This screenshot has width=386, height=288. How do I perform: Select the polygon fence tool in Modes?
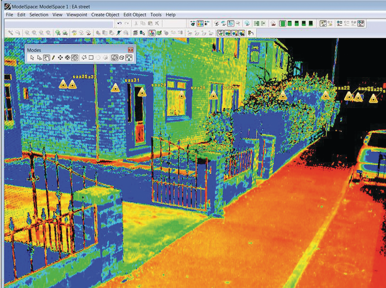point(83,58)
